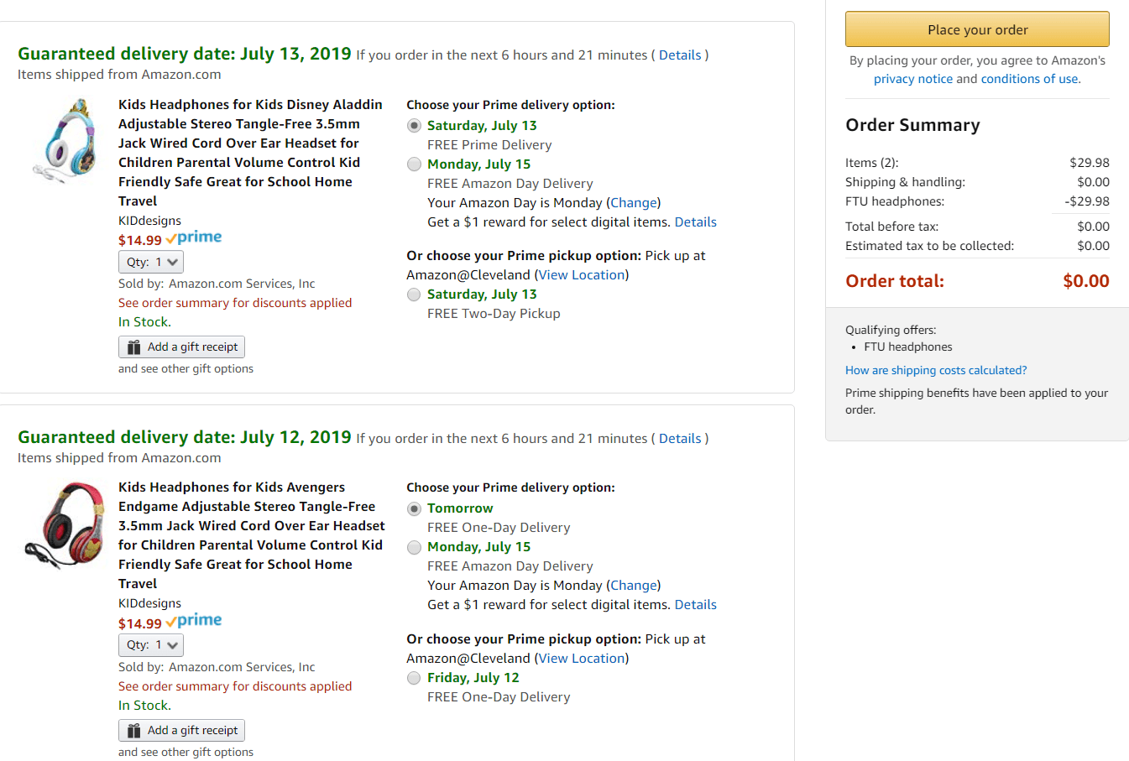Open Details link for July 13 guaranteed delivery
The width and height of the screenshot is (1129, 761).
coord(679,55)
